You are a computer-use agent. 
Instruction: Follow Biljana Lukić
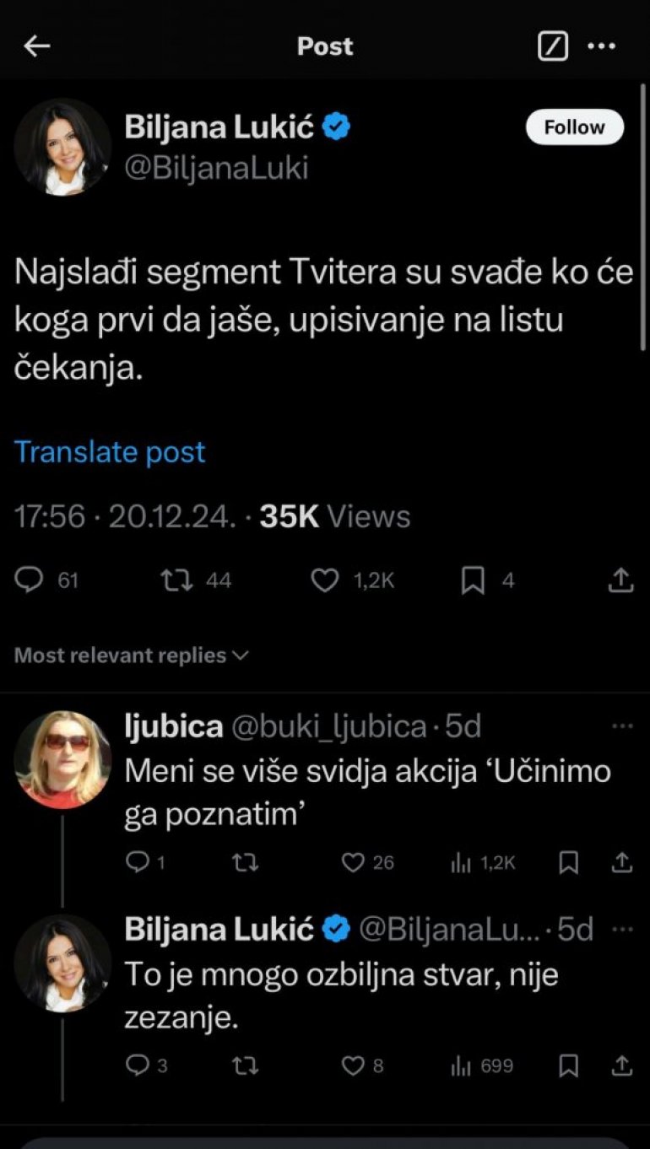[574, 127]
